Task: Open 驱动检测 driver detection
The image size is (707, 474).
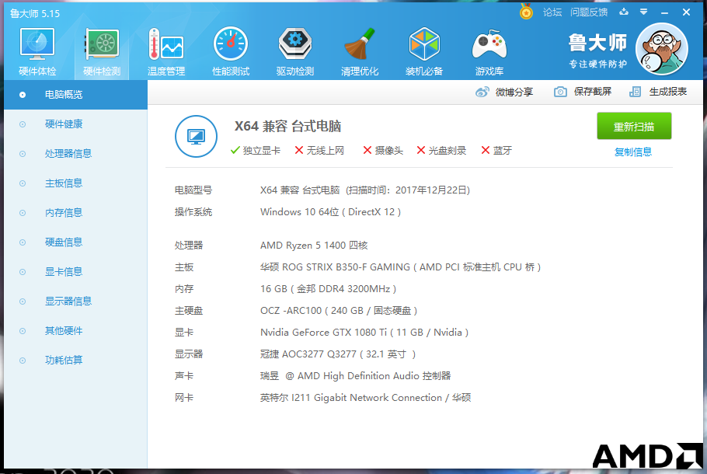Action: (295, 51)
